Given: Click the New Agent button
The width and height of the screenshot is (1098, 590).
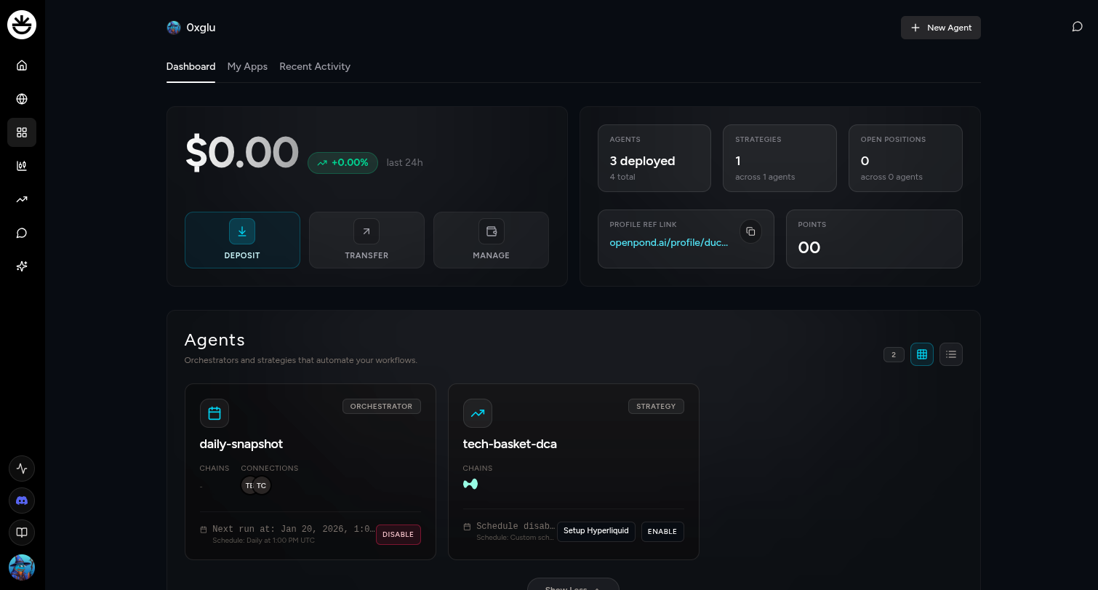Looking at the screenshot, I should (940, 28).
